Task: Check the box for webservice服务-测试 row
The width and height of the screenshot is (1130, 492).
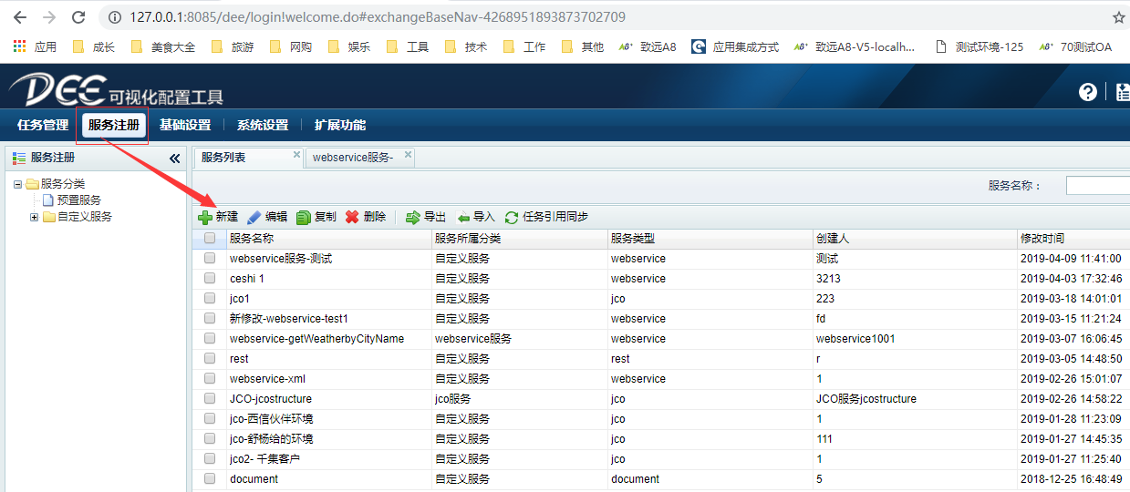Action: tap(210, 259)
